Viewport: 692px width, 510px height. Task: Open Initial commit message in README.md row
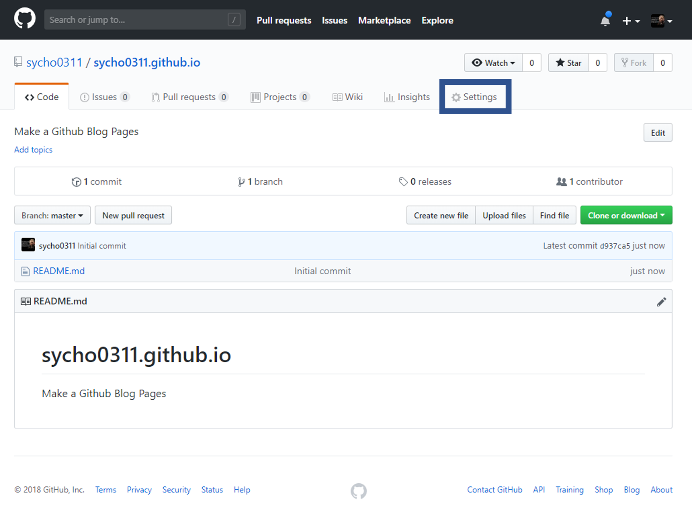[322, 271]
